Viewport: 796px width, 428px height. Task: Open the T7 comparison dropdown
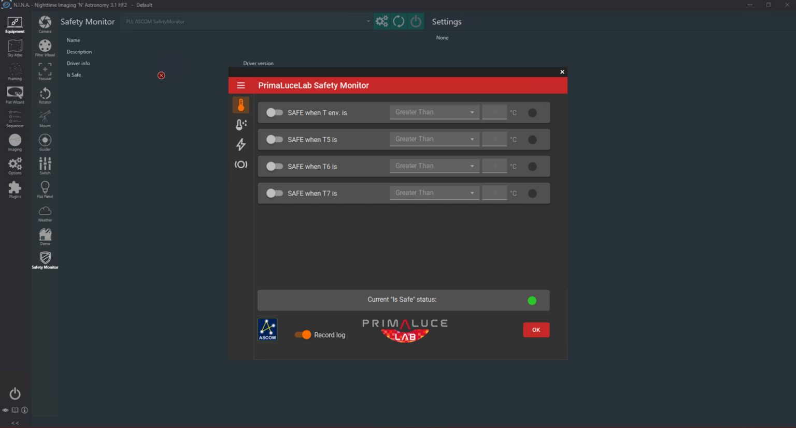[x=434, y=193]
